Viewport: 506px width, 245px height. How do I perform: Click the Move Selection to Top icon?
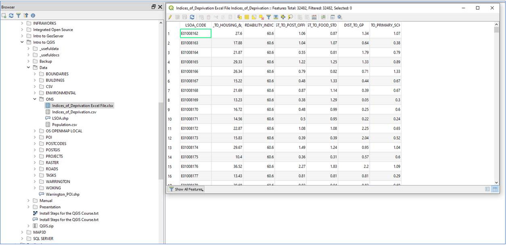pyautogui.click(x=276, y=17)
